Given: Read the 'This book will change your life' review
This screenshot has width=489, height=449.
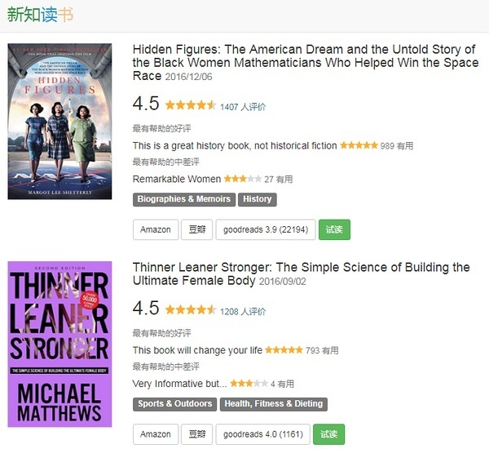Looking at the screenshot, I should (197, 350).
